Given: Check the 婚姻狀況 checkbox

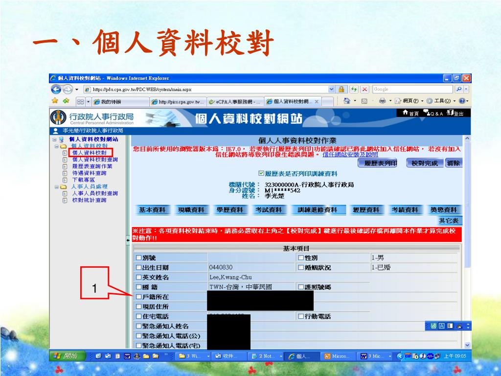Looking at the screenshot, I should coord(301,267).
